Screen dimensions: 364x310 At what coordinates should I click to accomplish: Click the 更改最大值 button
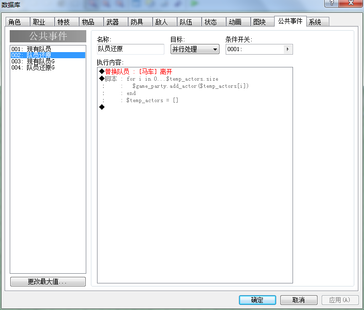tap(48, 282)
